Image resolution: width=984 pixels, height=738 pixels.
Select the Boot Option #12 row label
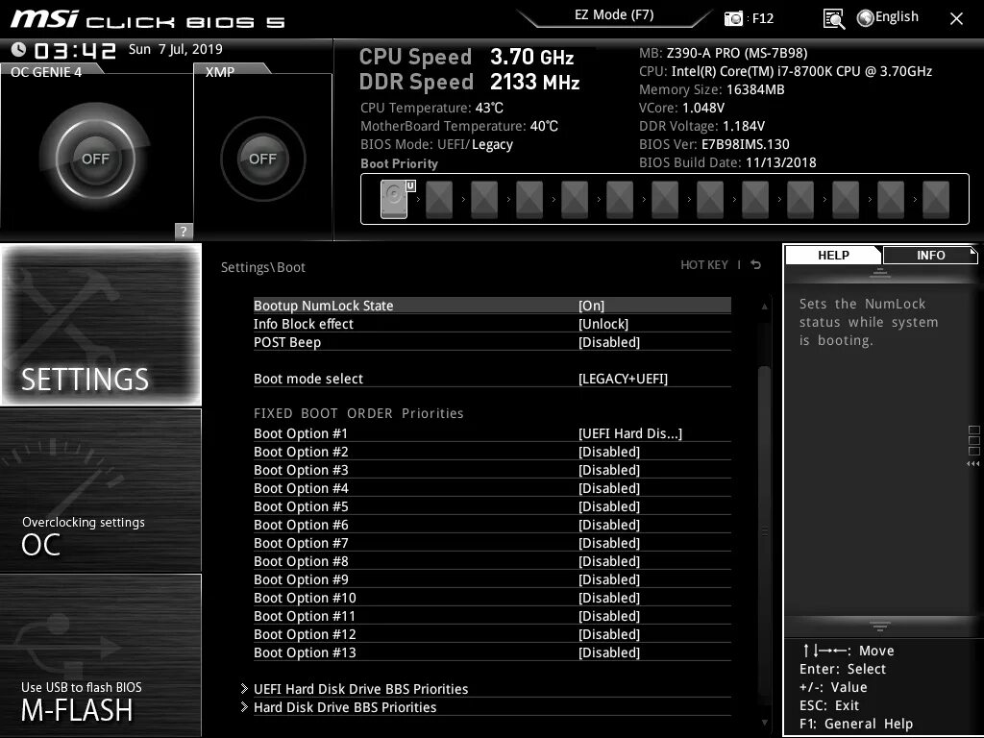coord(305,634)
